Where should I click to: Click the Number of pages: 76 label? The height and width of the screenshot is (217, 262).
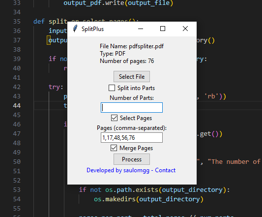click(x=127, y=61)
